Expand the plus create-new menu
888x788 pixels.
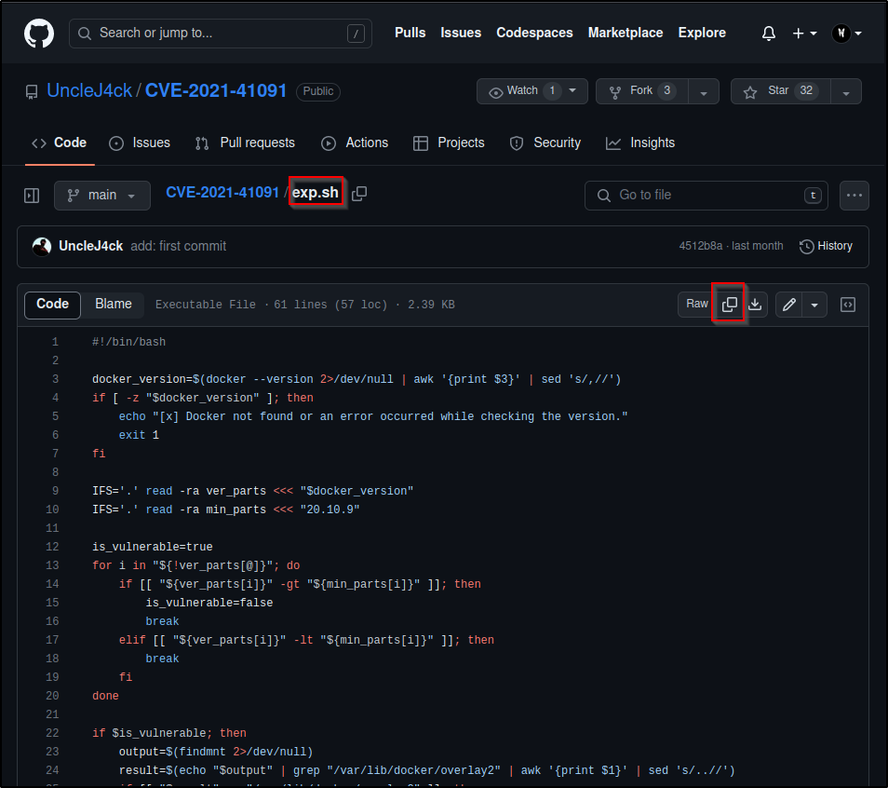(804, 34)
